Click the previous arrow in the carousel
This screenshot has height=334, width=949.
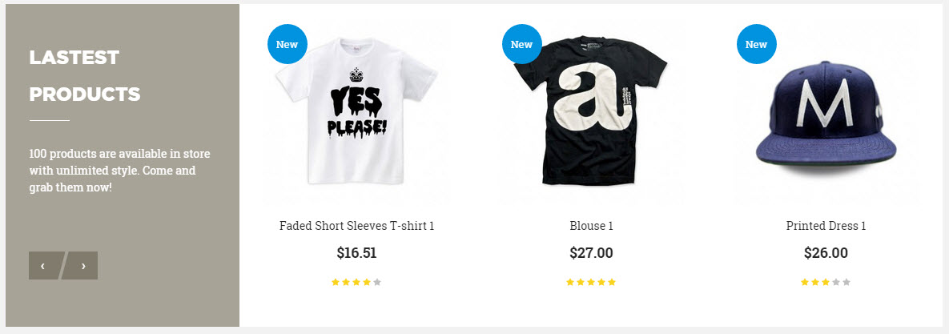[45, 266]
